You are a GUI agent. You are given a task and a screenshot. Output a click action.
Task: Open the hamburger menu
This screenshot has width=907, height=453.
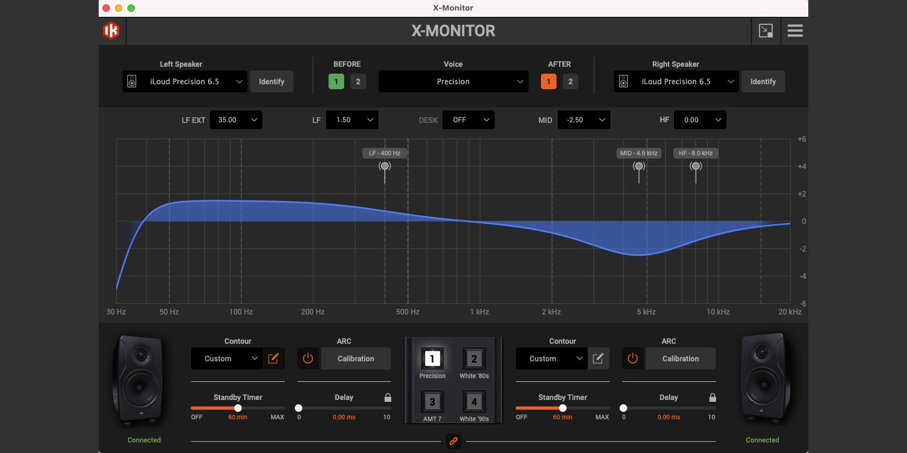pyautogui.click(x=795, y=31)
